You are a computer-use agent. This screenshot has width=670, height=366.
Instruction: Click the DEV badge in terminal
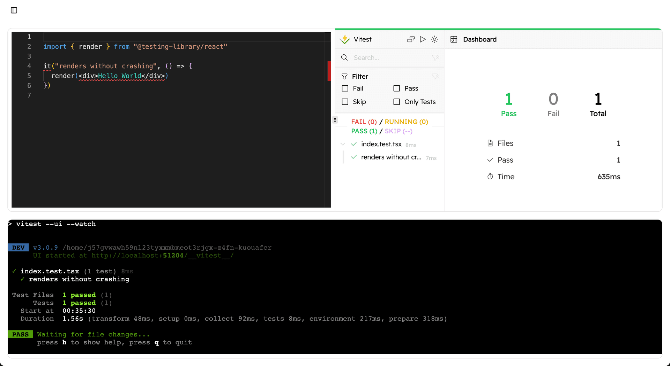coord(18,248)
